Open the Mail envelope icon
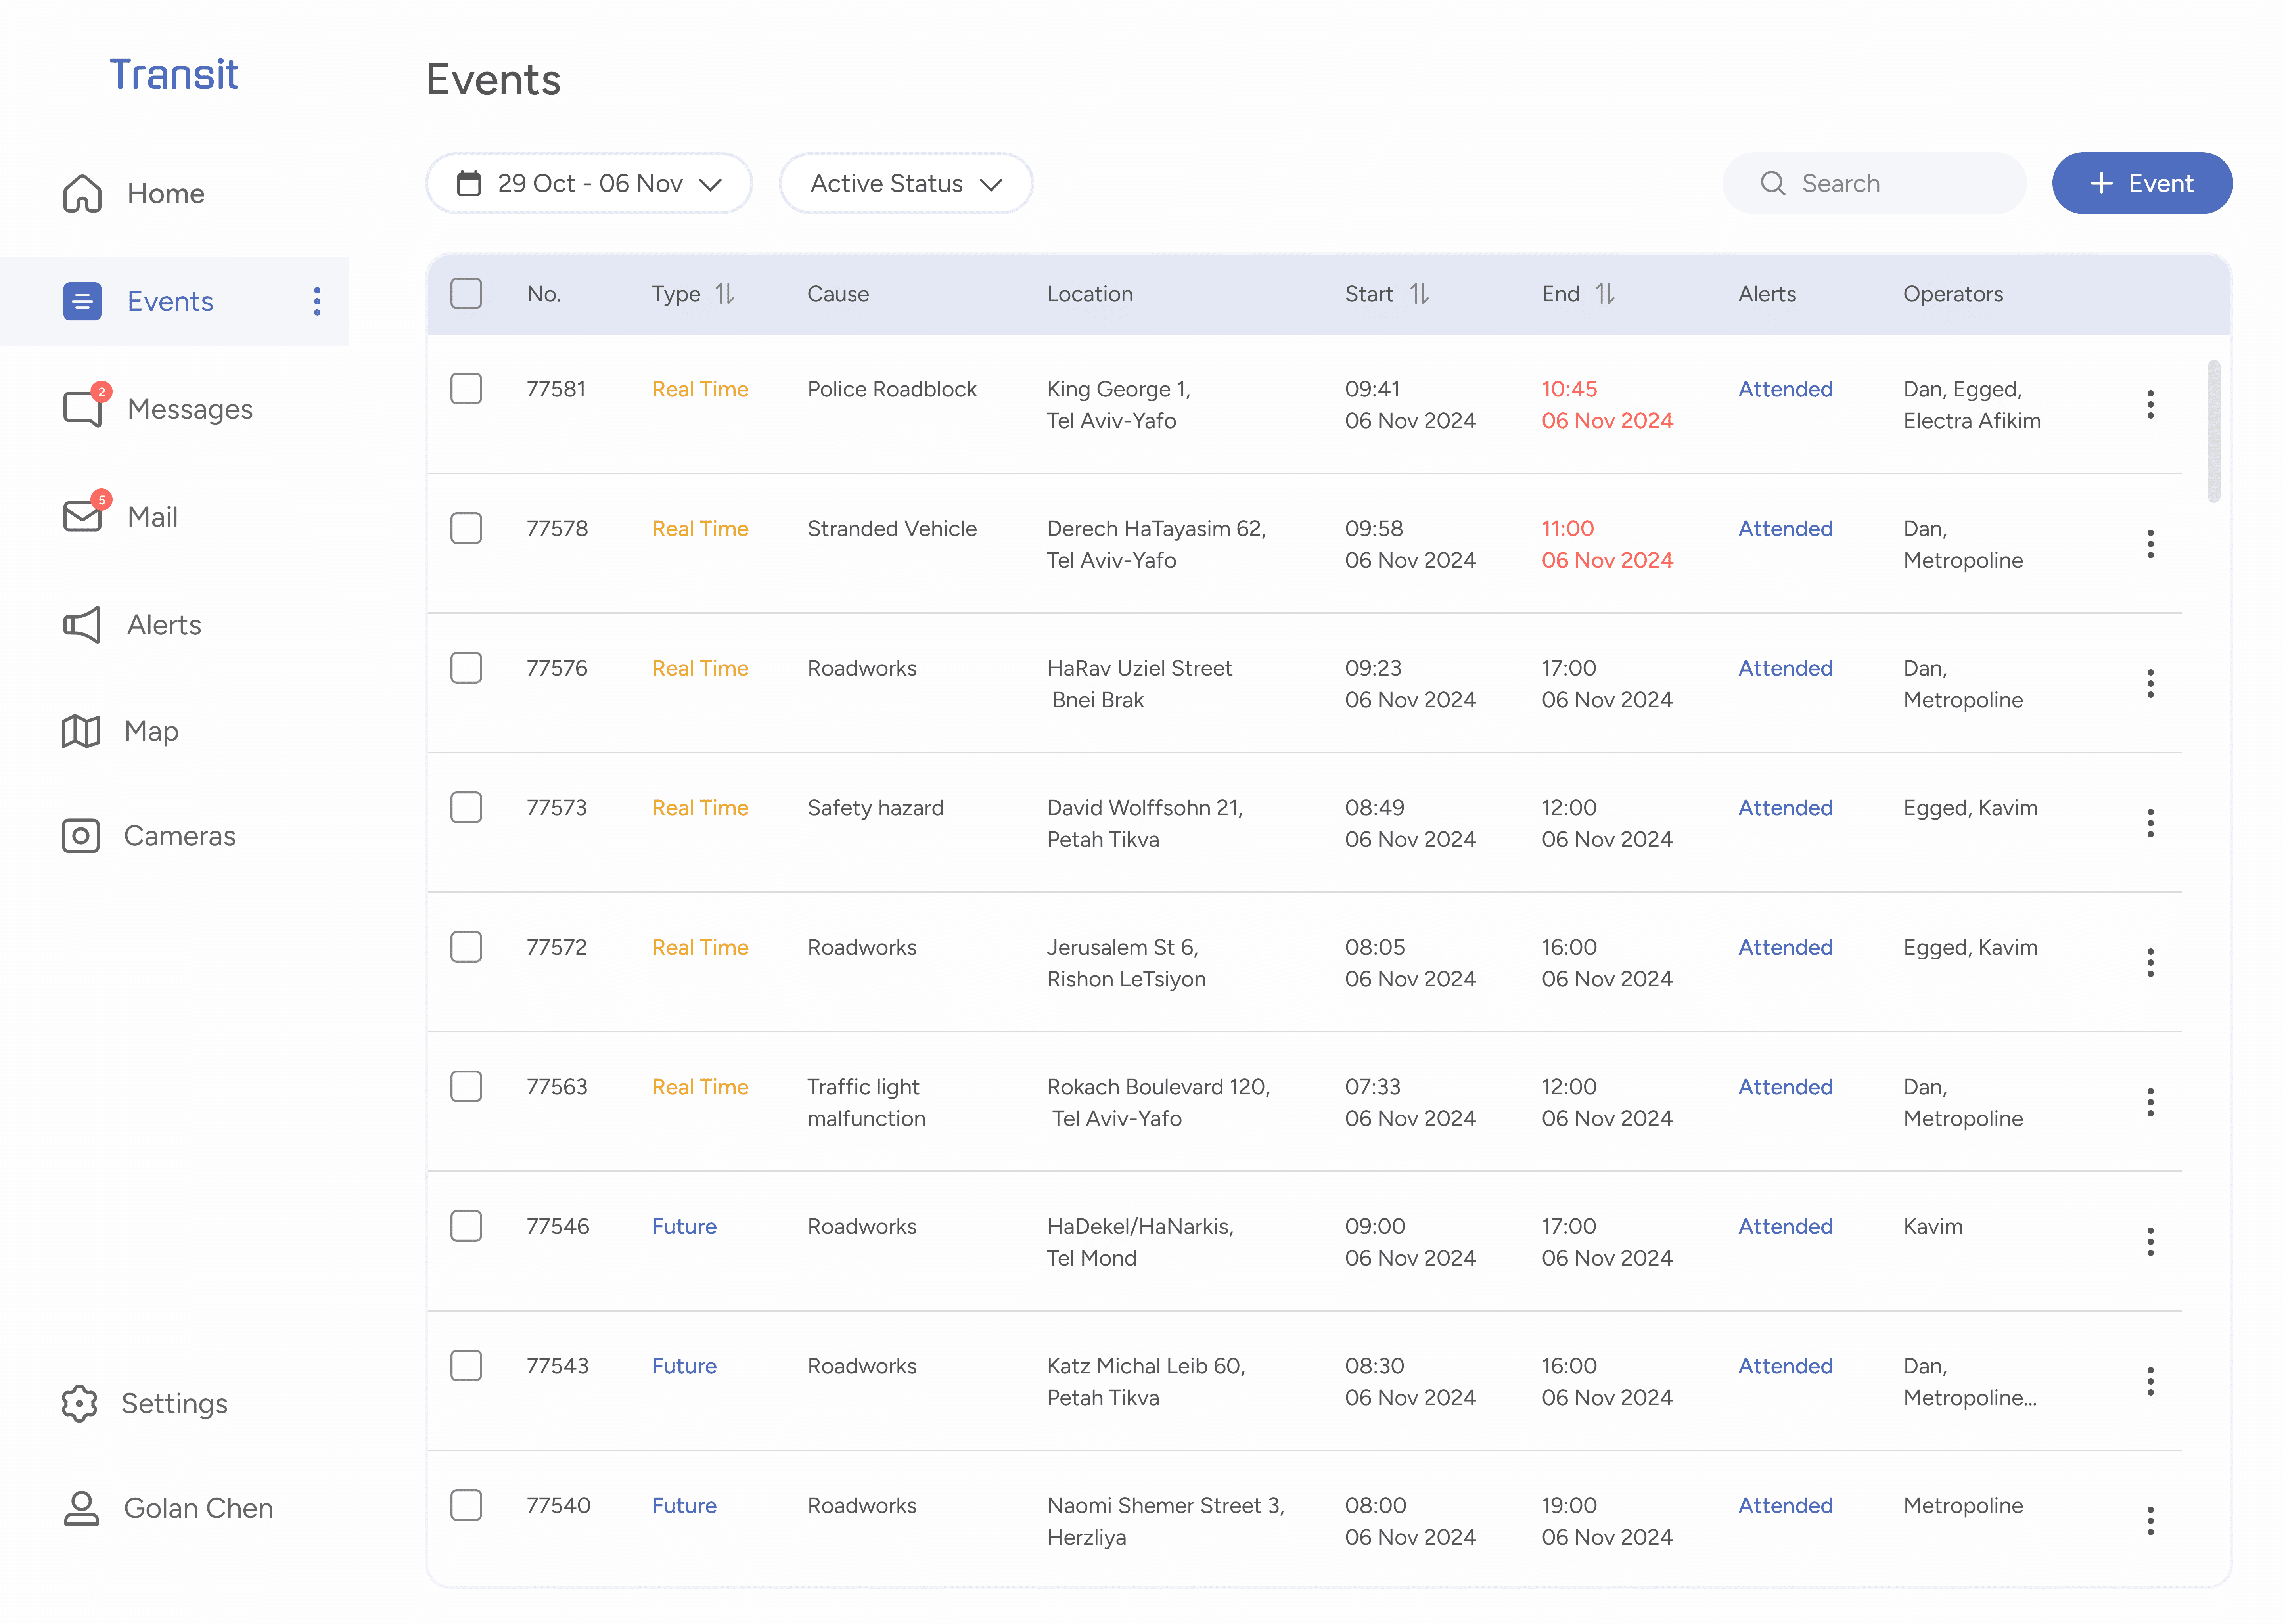Screen dimensions: 2284x1624 82,516
